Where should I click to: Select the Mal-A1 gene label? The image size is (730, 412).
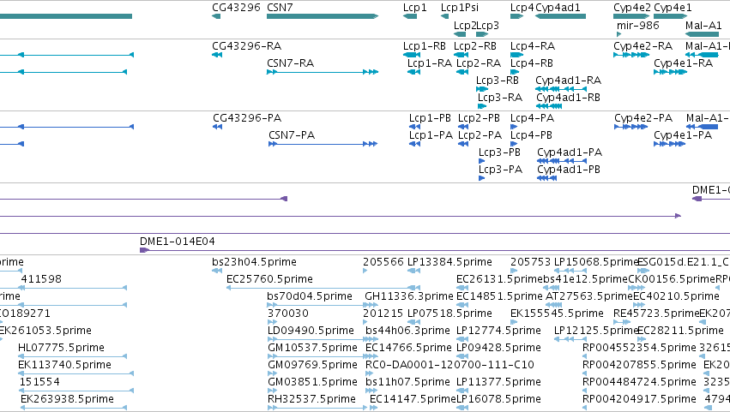click(x=703, y=25)
